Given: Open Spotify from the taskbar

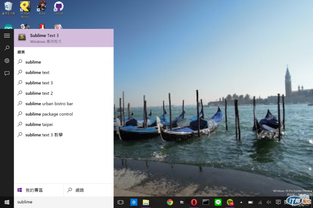Looking at the screenshot, I should (x=230, y=202).
